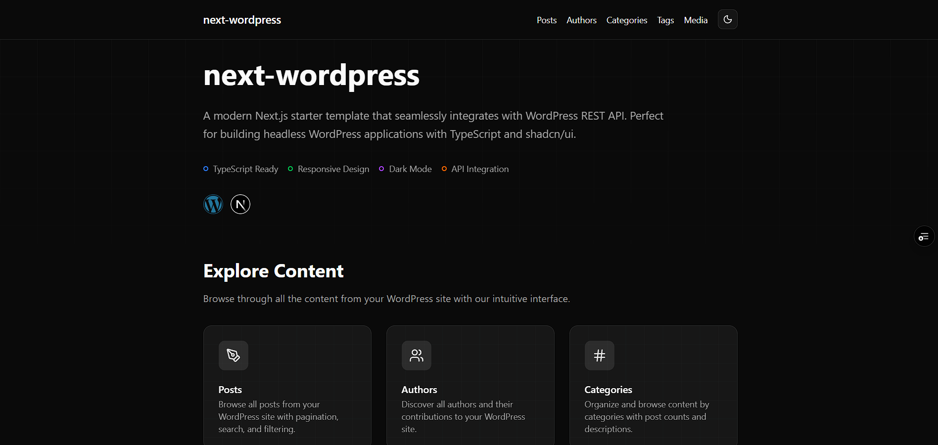Toggle dark mode with the moon button
The height and width of the screenshot is (445, 938).
point(727,19)
